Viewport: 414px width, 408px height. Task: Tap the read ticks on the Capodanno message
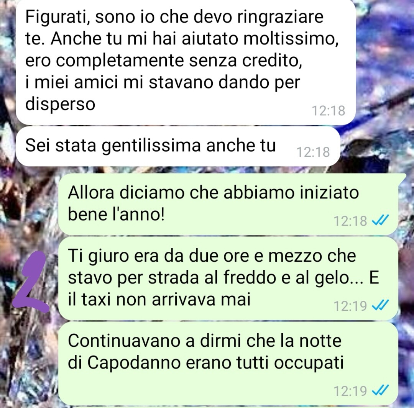click(381, 390)
